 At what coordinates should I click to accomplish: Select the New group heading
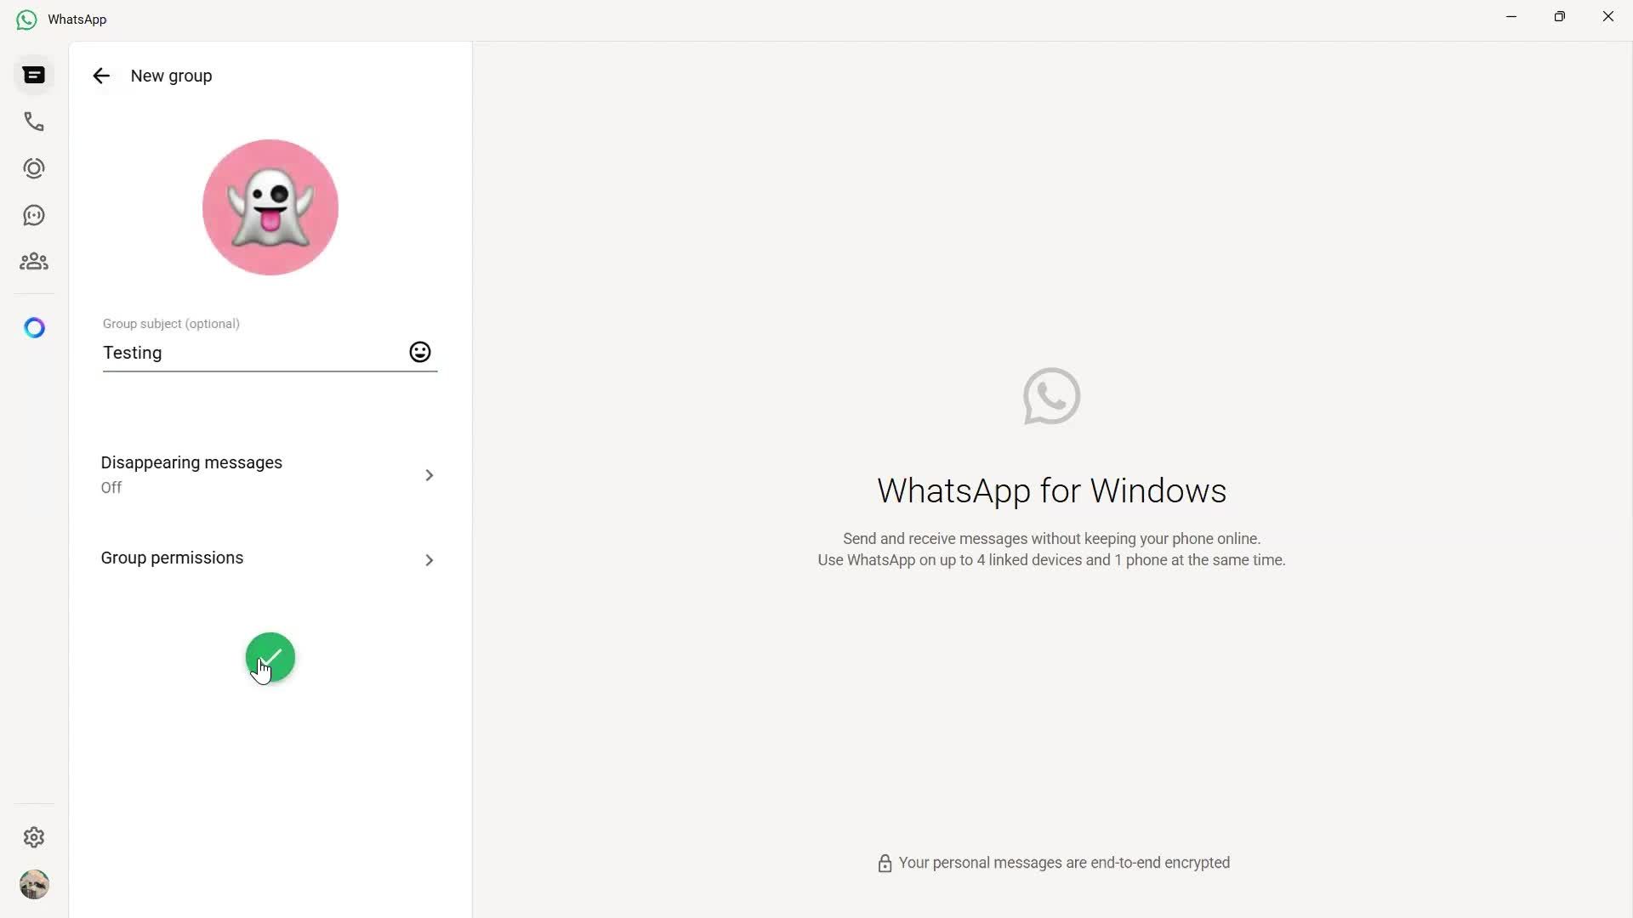171,76
